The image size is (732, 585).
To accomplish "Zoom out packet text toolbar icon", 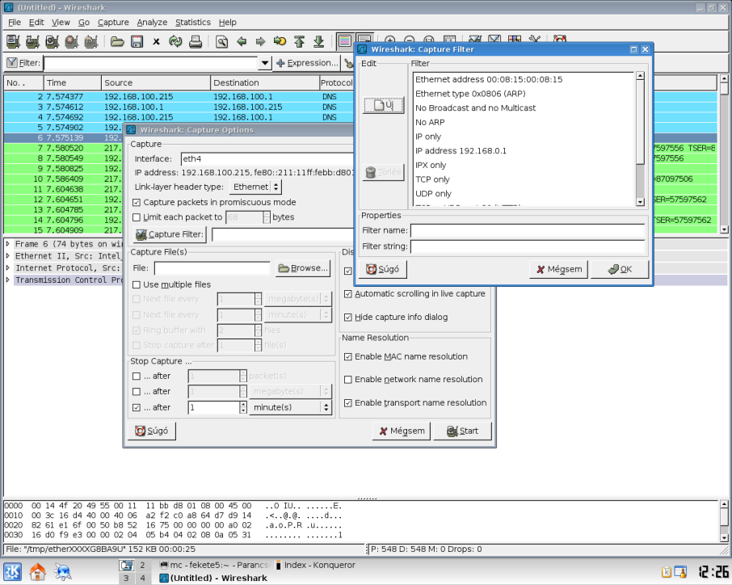I will (x=410, y=39).
